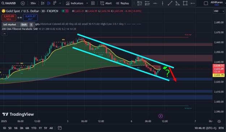Click the O2,633.21 open value in header
Screen dimensions: 226x132
point(78,11)
